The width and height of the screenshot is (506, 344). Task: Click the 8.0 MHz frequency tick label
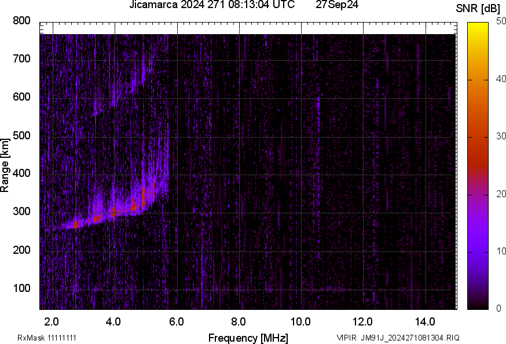(239, 321)
